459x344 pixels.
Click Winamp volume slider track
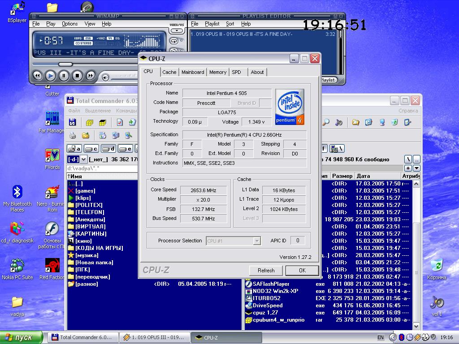[x=125, y=79]
